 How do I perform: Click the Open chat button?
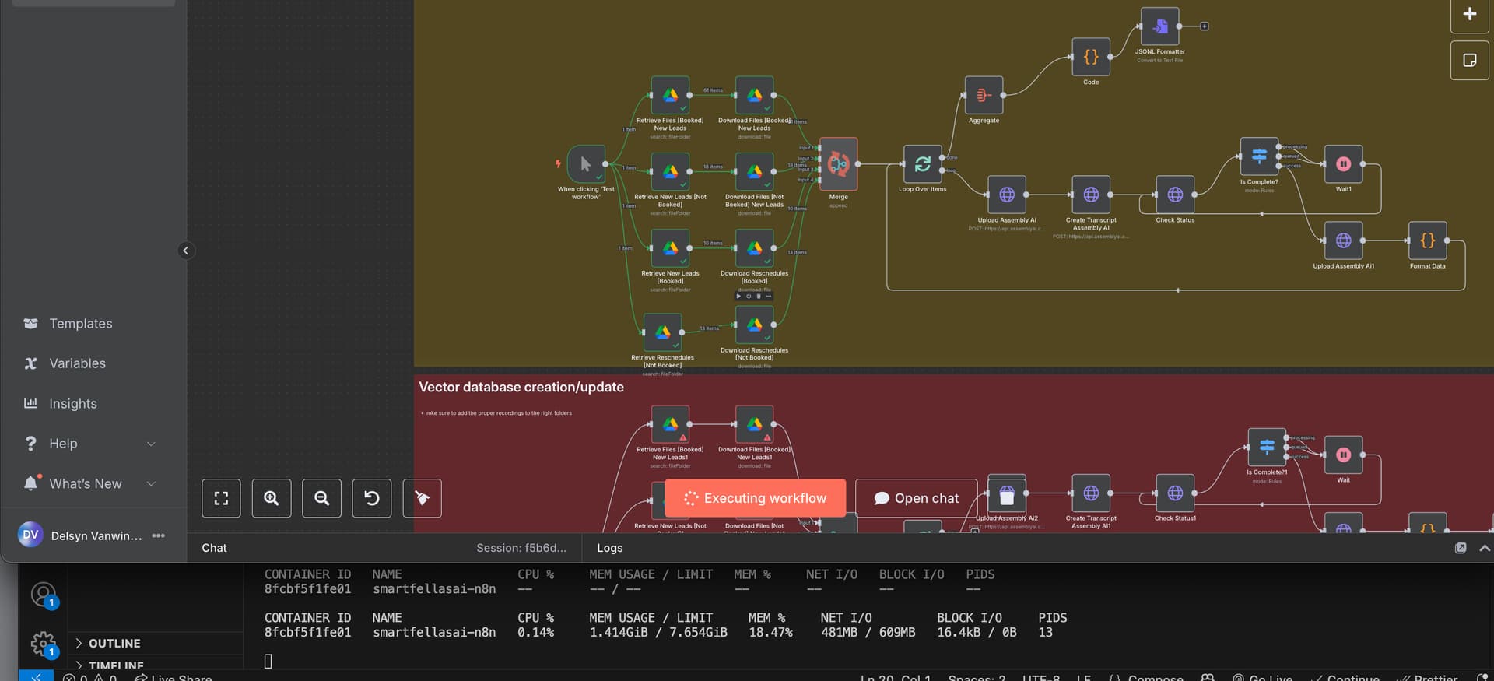pyautogui.click(x=916, y=498)
